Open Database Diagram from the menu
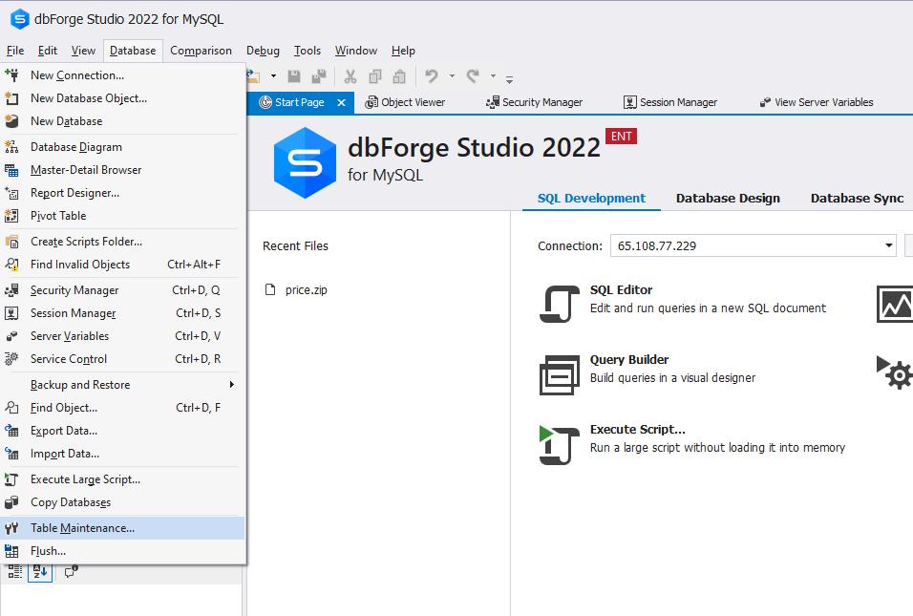 [122, 147]
